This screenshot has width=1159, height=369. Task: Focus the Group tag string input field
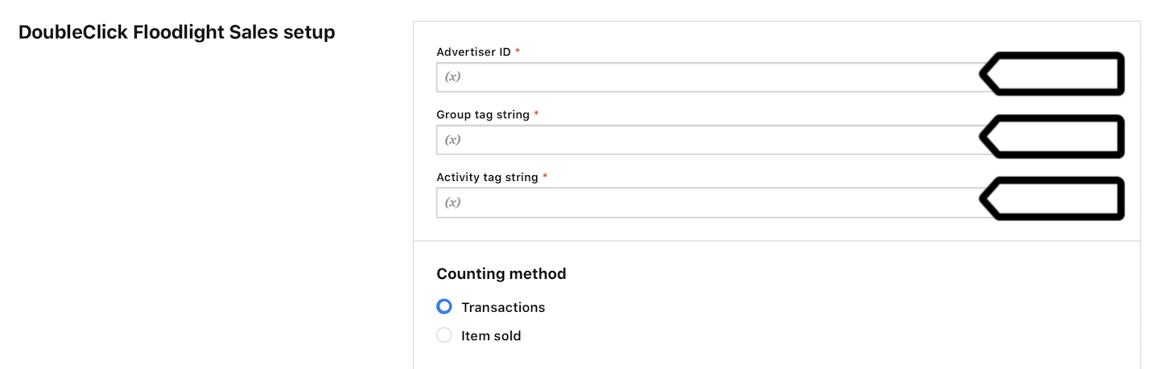point(707,140)
